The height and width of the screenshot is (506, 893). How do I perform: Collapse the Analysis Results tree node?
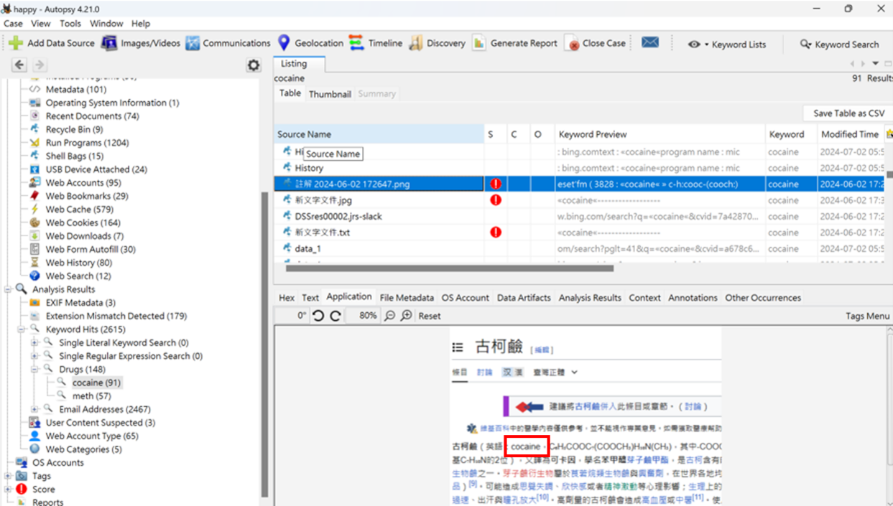point(8,289)
